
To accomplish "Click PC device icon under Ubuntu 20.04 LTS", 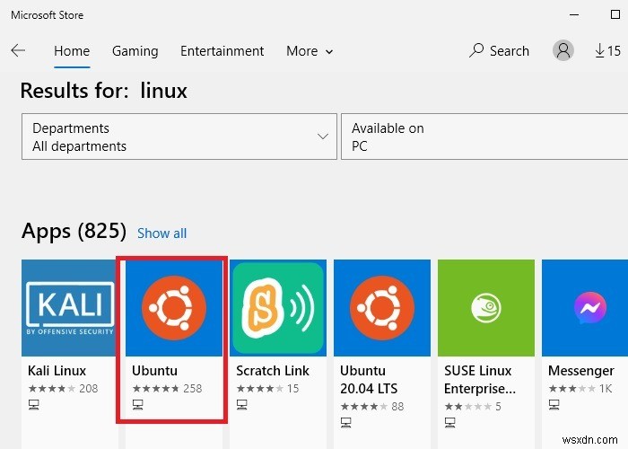I will click(346, 423).
